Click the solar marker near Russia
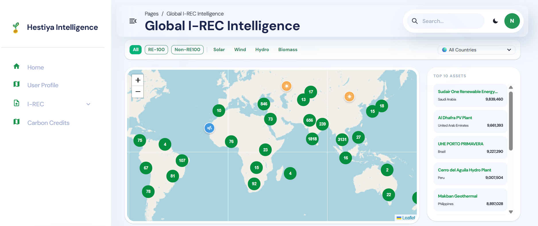The width and height of the screenshot is (538, 226). click(x=286, y=86)
